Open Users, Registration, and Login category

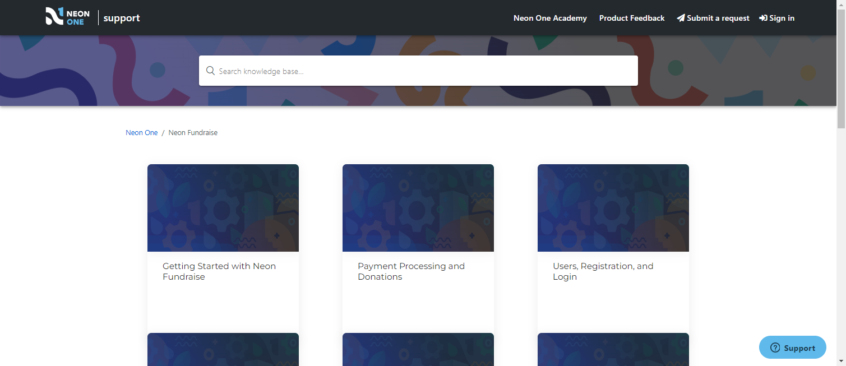603,271
